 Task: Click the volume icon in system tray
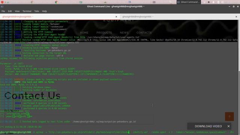click(x=222, y=2)
